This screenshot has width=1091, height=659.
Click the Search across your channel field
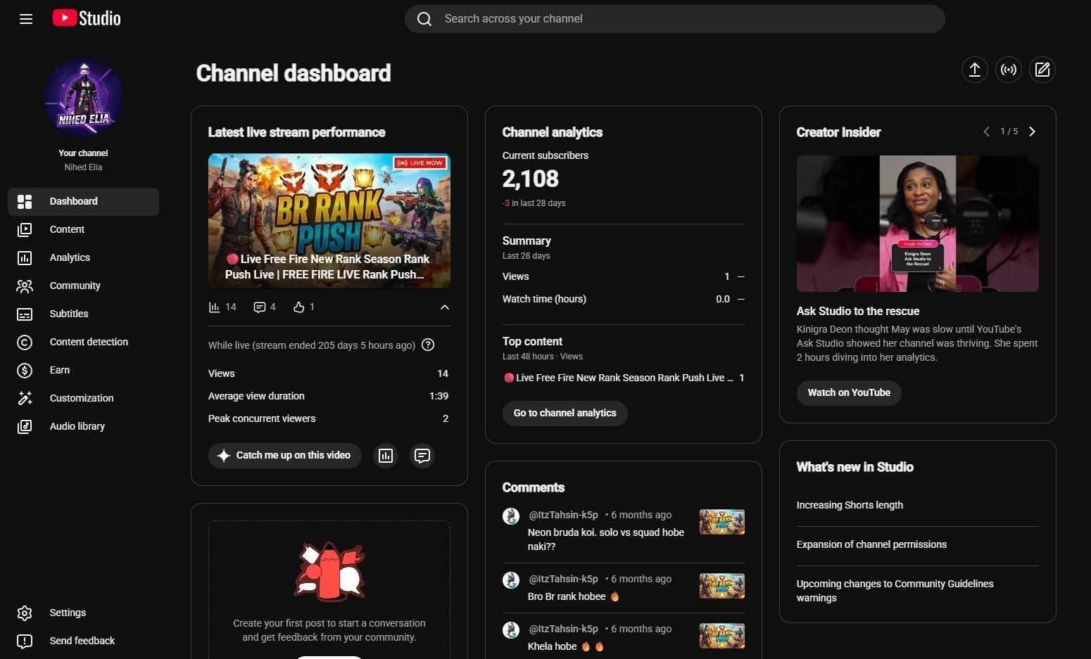pyautogui.click(x=674, y=19)
